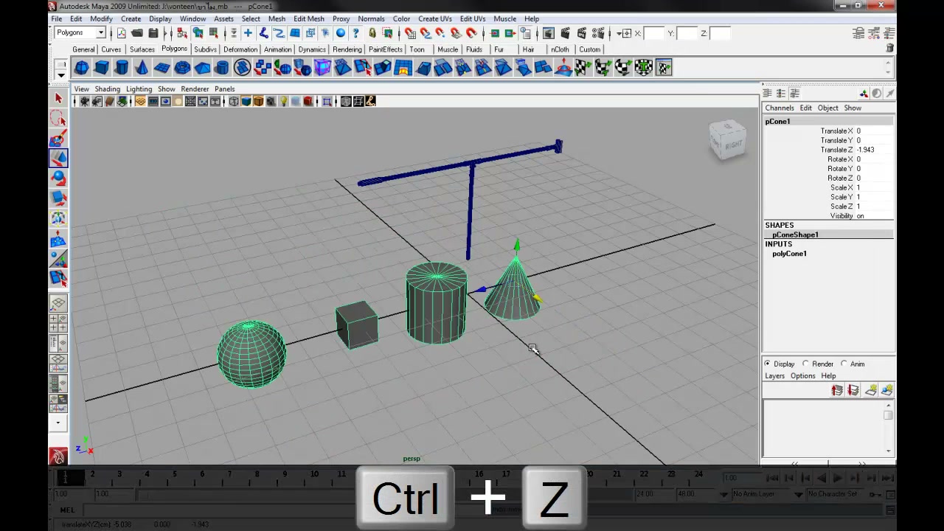The height and width of the screenshot is (531, 944).
Task: Click the Scale X value field
Action: pos(874,187)
